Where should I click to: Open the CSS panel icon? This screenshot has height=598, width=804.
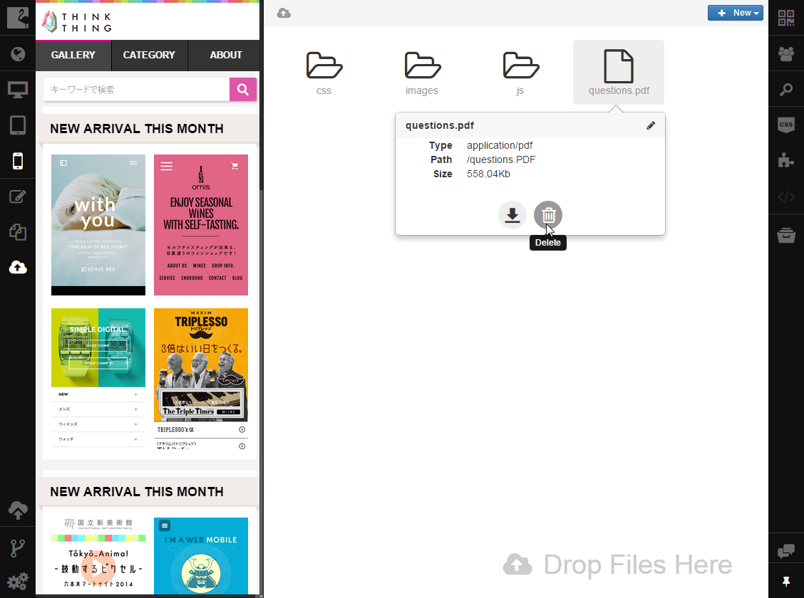point(786,125)
